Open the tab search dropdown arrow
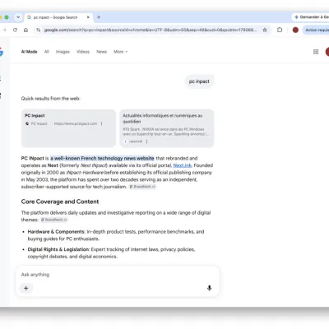Viewport: 329px width, 329px height. (x=18, y=17)
